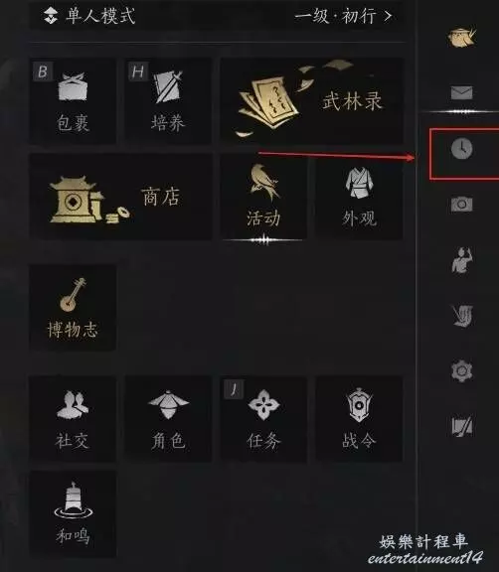Open the 武林录 scroll panel
This screenshot has height=572, width=499.
pyautogui.click(x=312, y=100)
